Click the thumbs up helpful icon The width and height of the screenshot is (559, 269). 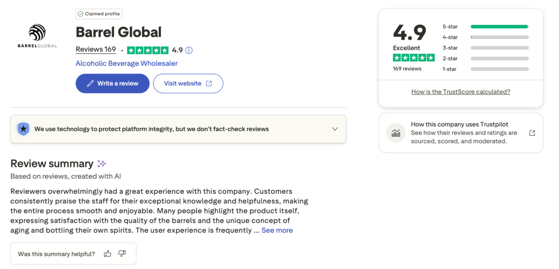[107, 254]
